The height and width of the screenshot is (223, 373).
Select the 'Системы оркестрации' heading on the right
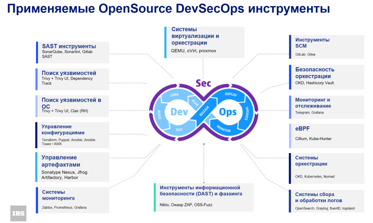311,161
